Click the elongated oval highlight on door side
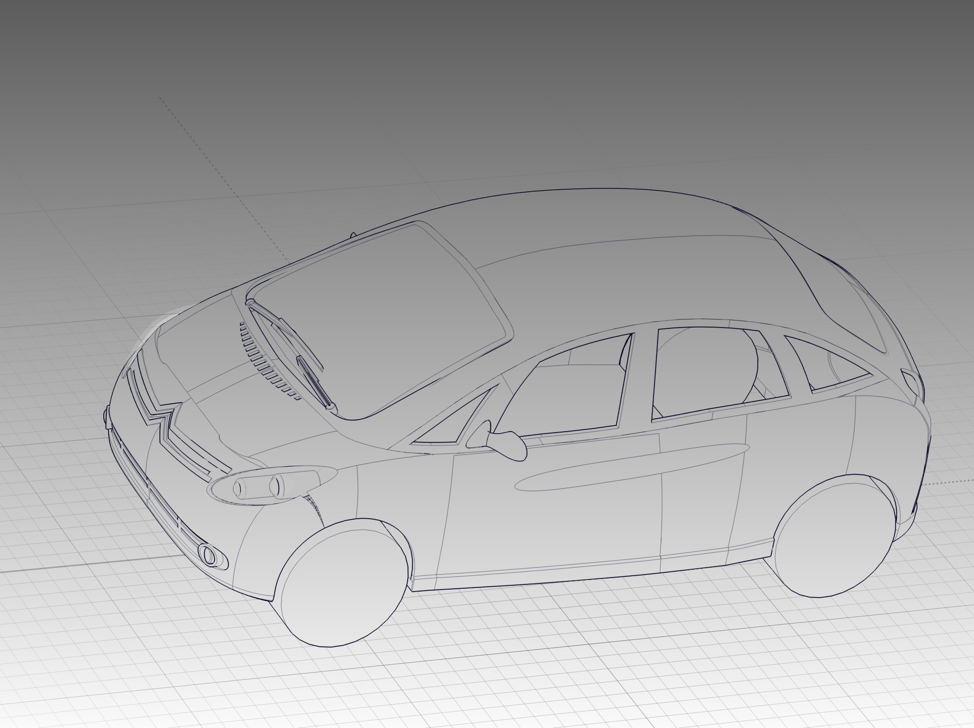The height and width of the screenshot is (728, 974). click(x=632, y=468)
